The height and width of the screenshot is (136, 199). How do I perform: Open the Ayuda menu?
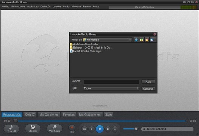click(x=96, y=6)
